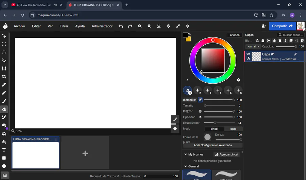Zoom in with the magnifier plus icon
The height and width of the screenshot is (180, 306).
[x=140, y=26]
